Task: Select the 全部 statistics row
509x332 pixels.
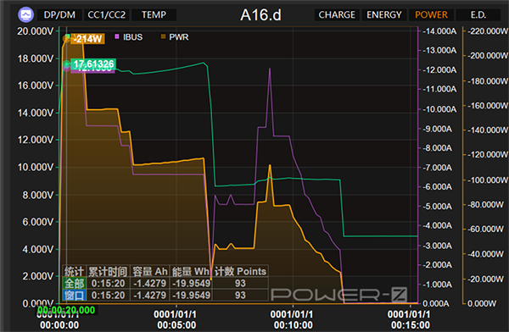Action: pyautogui.click(x=165, y=283)
